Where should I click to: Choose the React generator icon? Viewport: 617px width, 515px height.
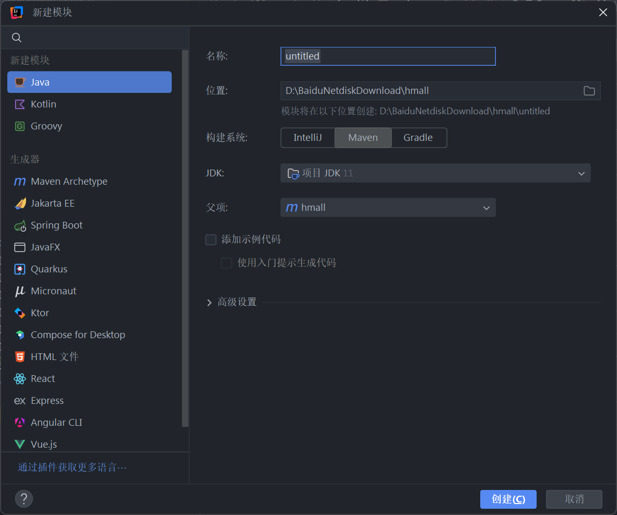(20, 379)
